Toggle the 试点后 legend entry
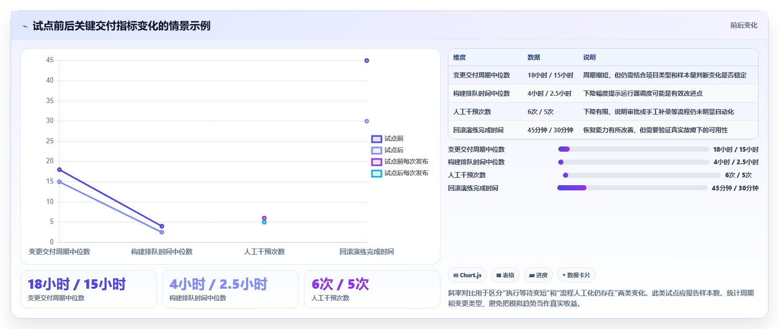 tap(387, 150)
